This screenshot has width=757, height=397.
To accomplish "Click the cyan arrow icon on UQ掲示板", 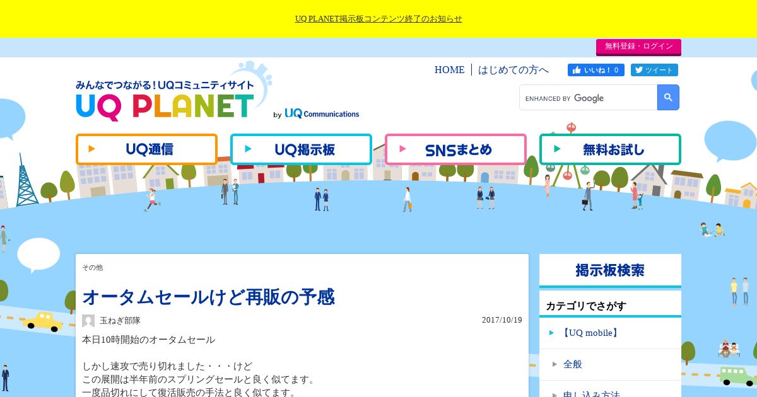I will (x=249, y=149).
